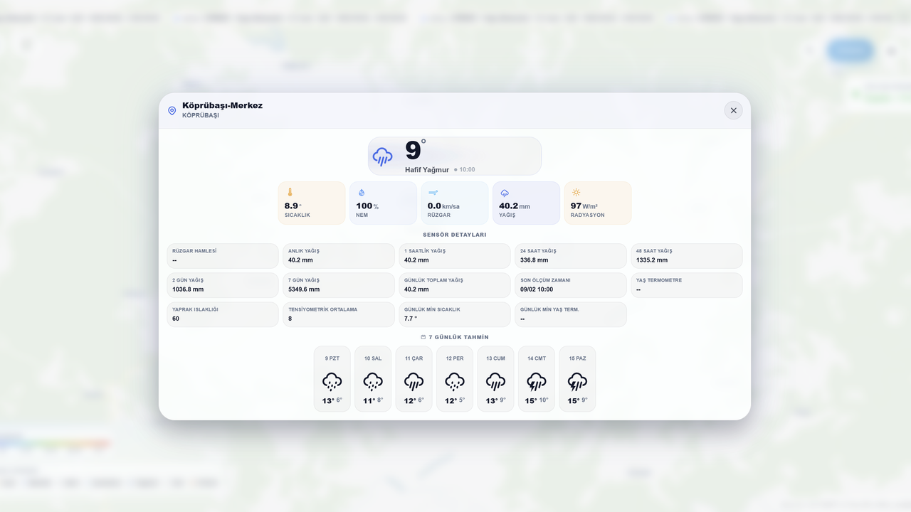The image size is (911, 512).
Task: Click the sun icon in Radyasyon card
Action: click(576, 193)
